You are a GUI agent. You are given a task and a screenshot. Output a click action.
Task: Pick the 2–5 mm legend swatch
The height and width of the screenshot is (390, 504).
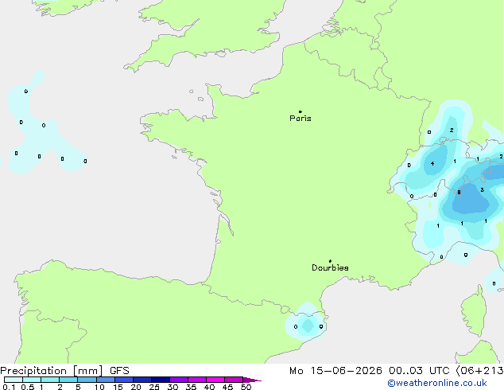coord(68,380)
